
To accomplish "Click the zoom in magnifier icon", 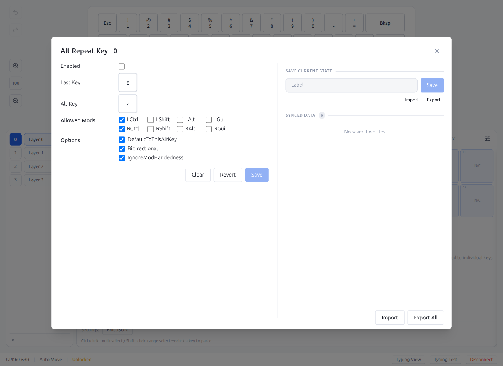I will (x=16, y=66).
